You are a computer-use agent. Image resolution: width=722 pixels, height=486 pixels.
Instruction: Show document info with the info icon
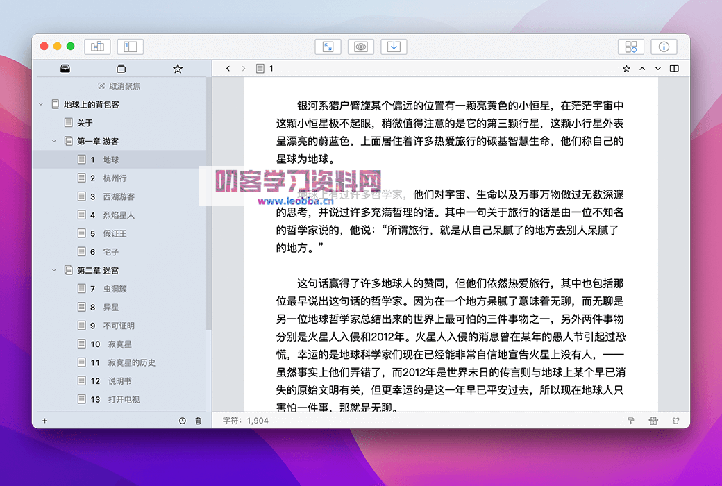[664, 47]
